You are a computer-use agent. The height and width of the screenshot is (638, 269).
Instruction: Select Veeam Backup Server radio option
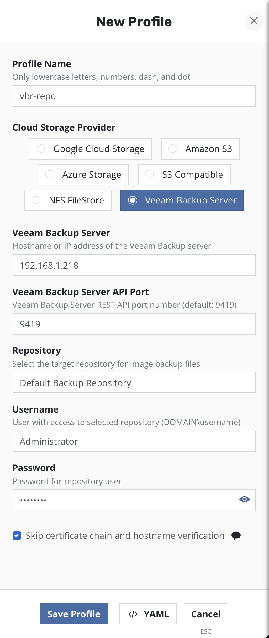[182, 200]
